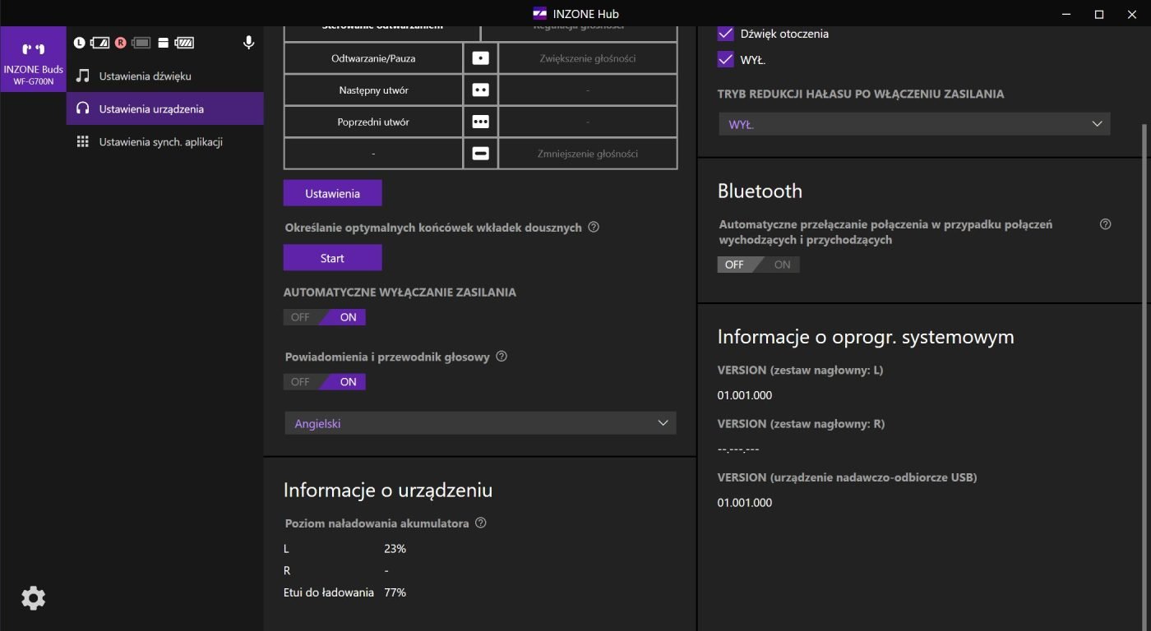
Task: Open the gear settings icon at bottom left
Action: [x=33, y=598]
